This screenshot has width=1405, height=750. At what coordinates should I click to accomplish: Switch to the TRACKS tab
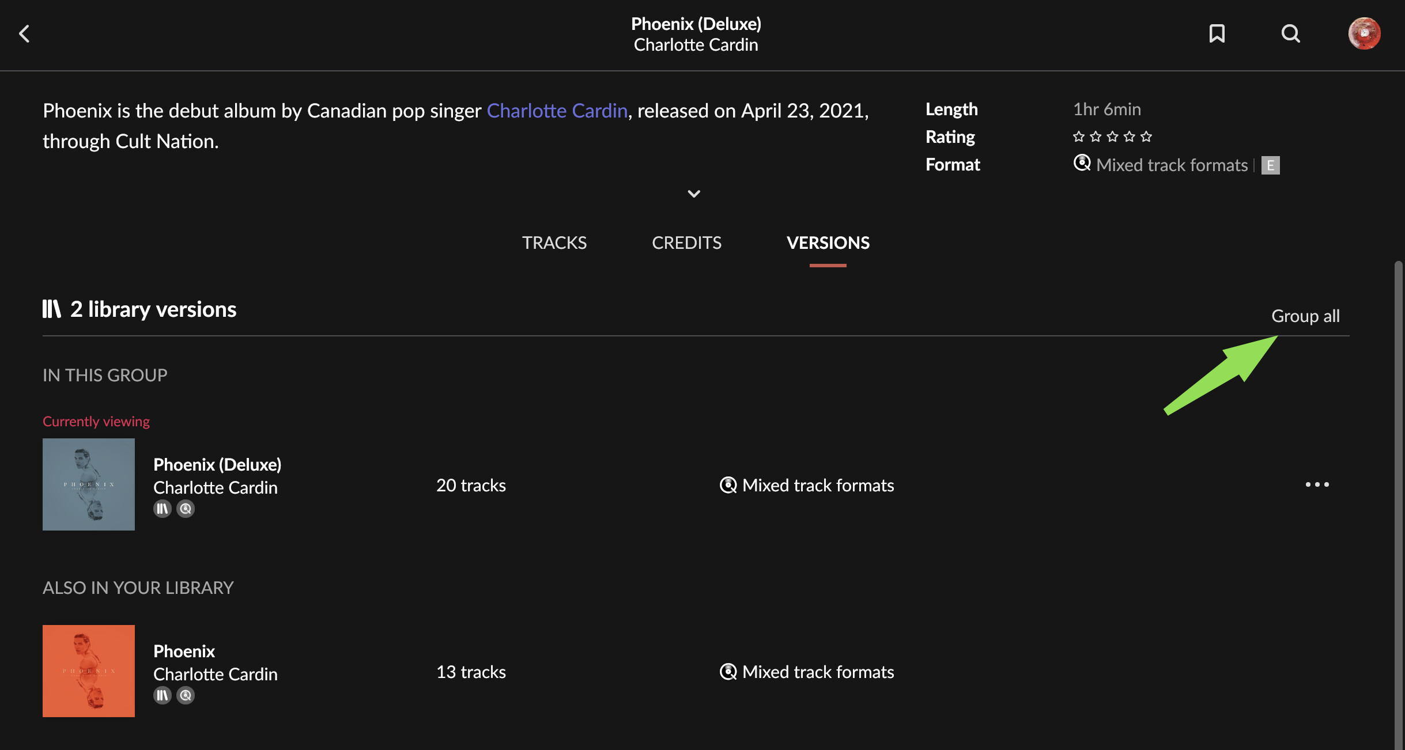tap(554, 243)
